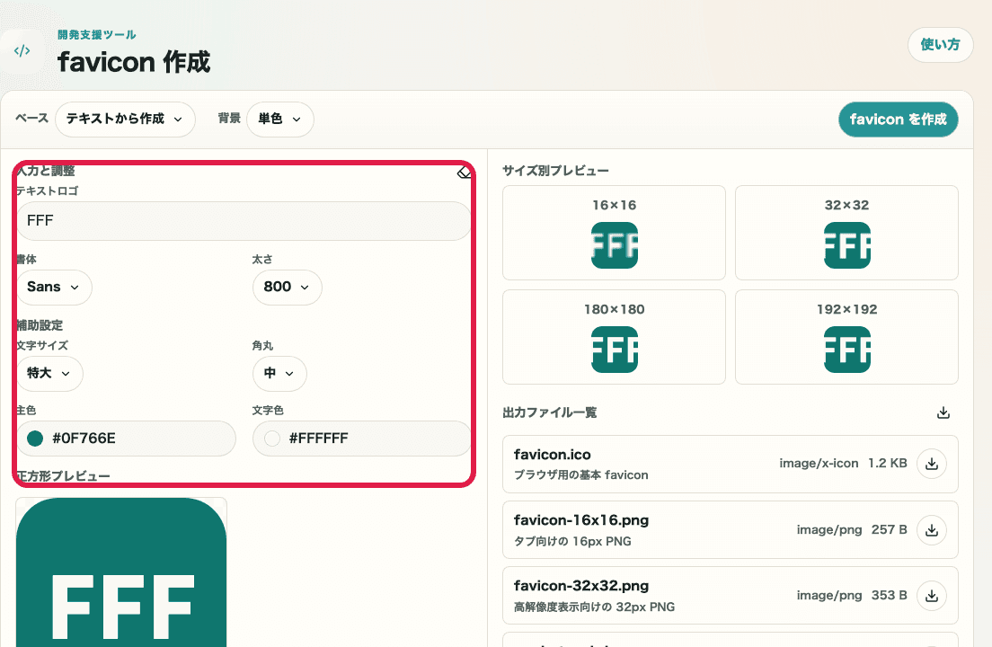The height and width of the screenshot is (647, 992).
Task: Open the 太さ dropdown showing 800
Action: [x=287, y=287]
